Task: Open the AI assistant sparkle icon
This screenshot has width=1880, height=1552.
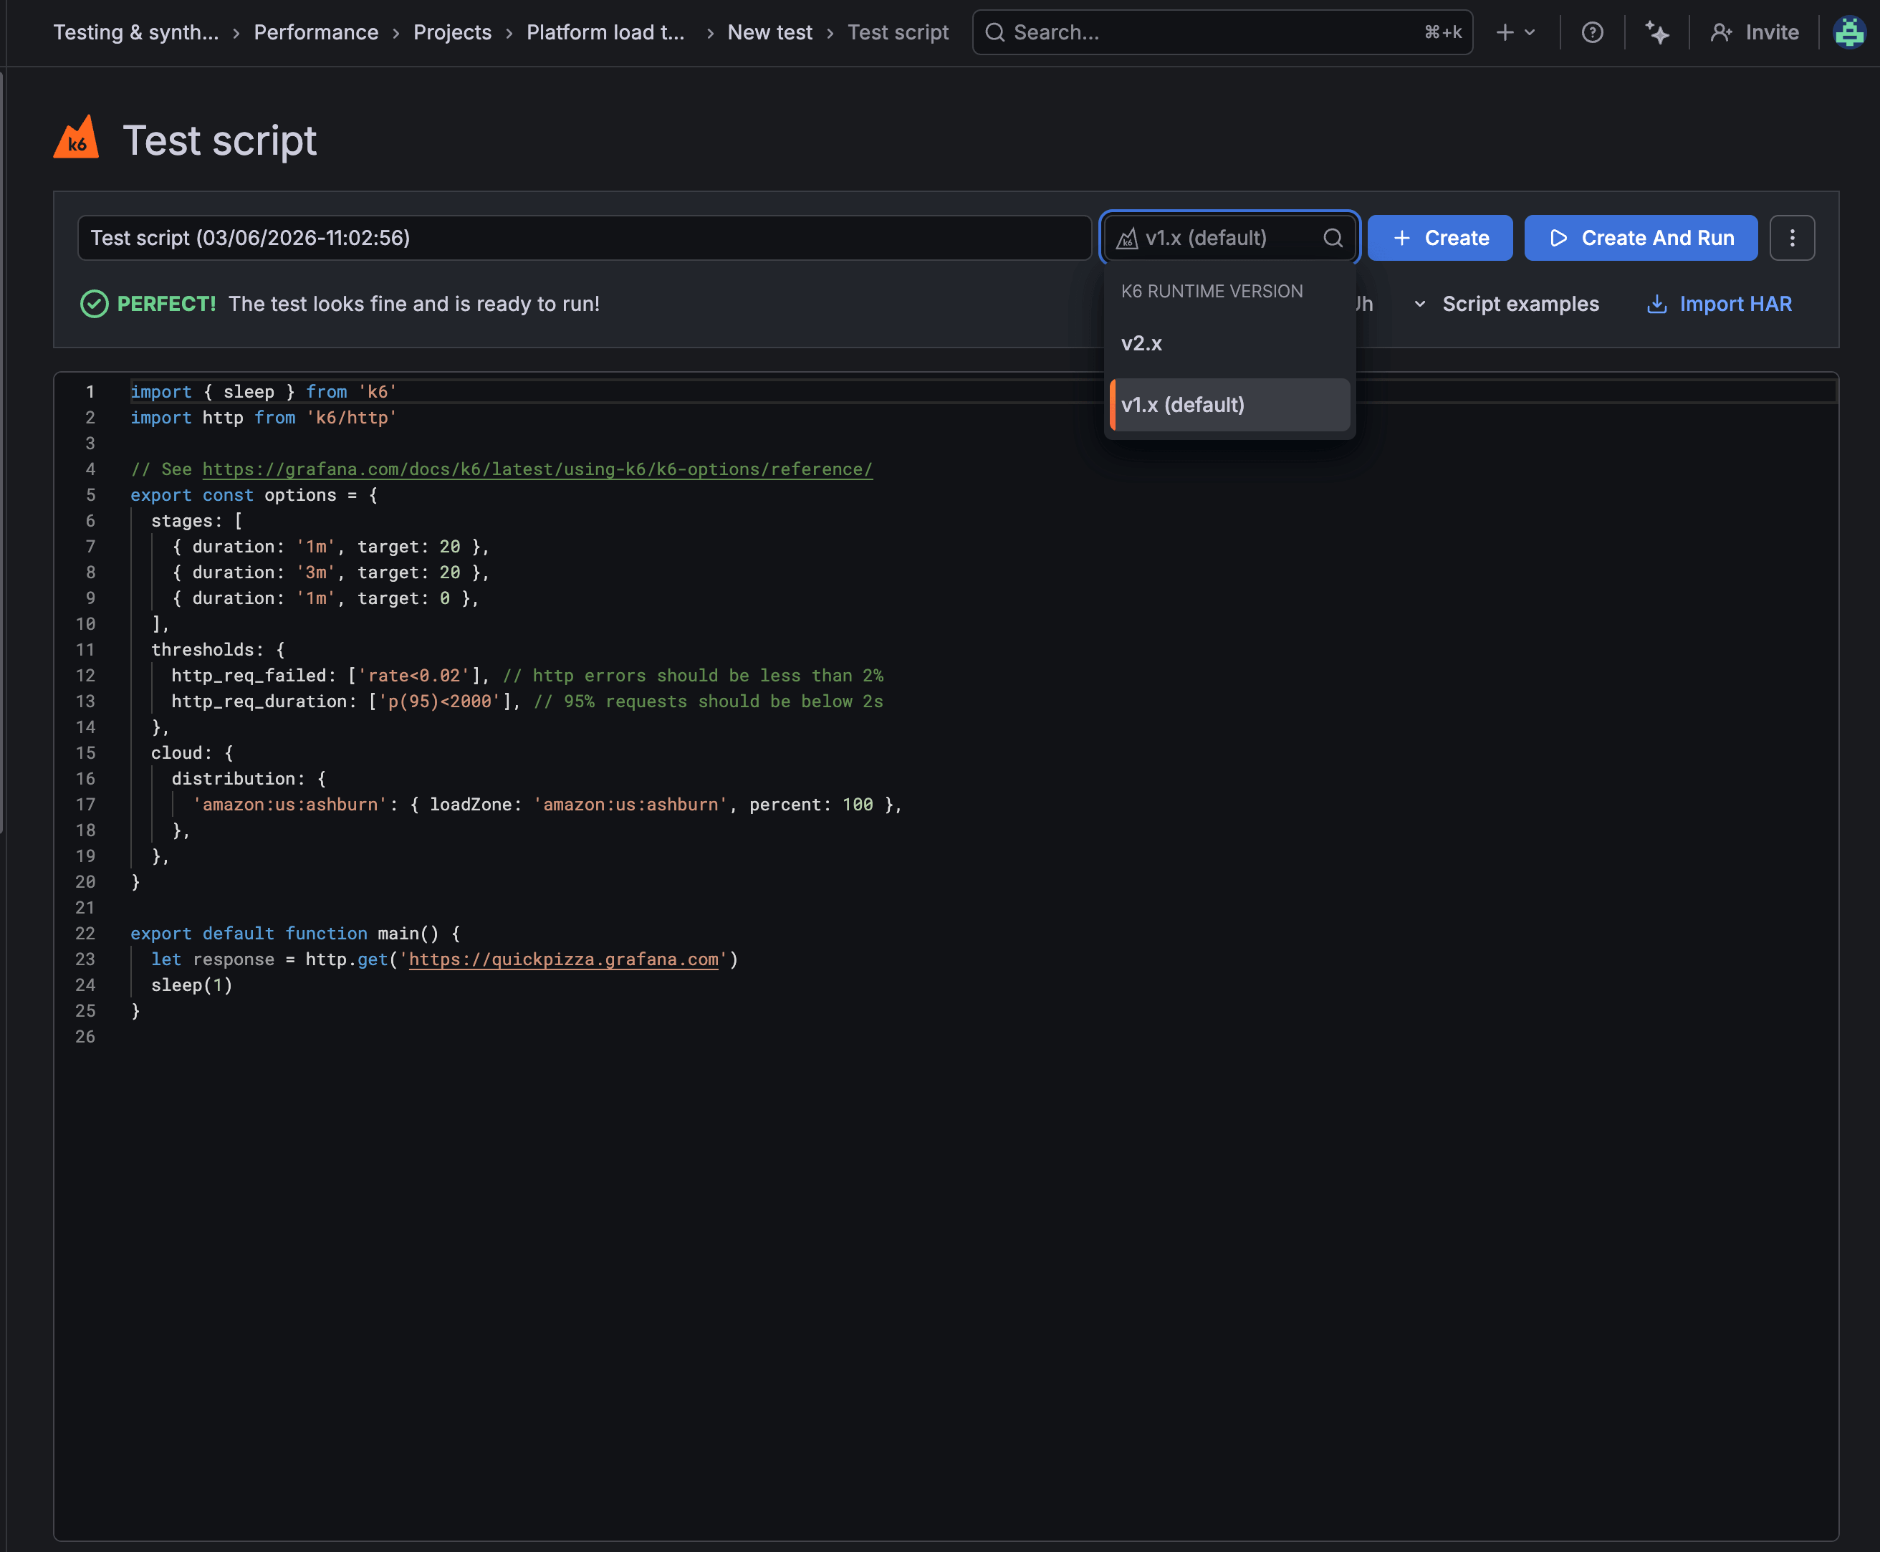Action: pyautogui.click(x=1657, y=33)
